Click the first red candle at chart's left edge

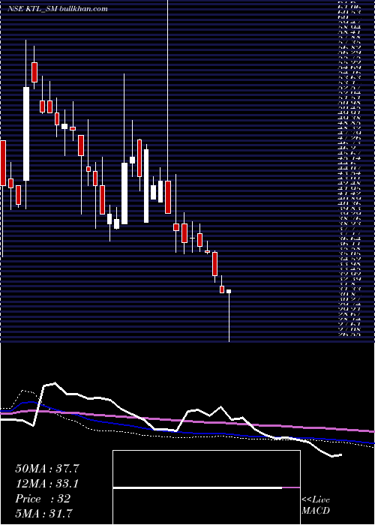pyautogui.click(x=3, y=163)
